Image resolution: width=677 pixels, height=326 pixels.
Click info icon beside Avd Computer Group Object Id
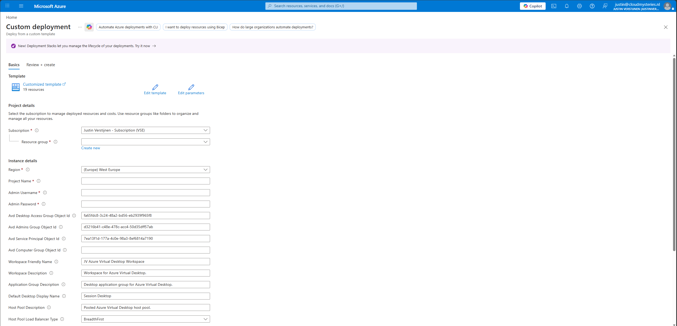[x=65, y=250]
